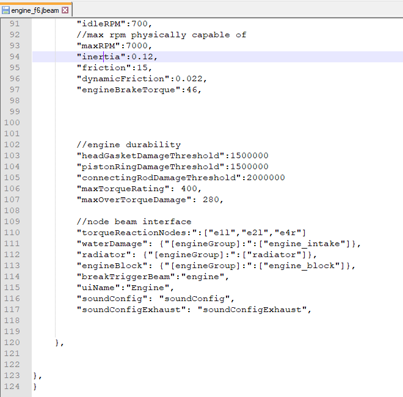Click the "dynamicFriction":0.022 line

pyautogui.click(x=142, y=79)
